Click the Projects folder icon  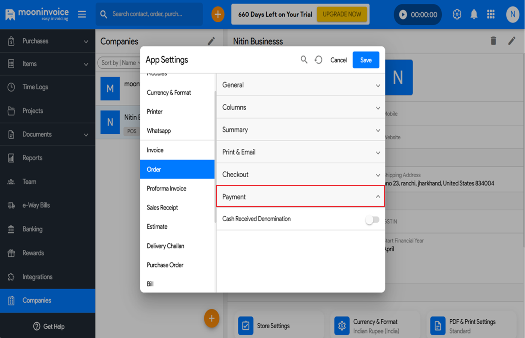pos(11,111)
